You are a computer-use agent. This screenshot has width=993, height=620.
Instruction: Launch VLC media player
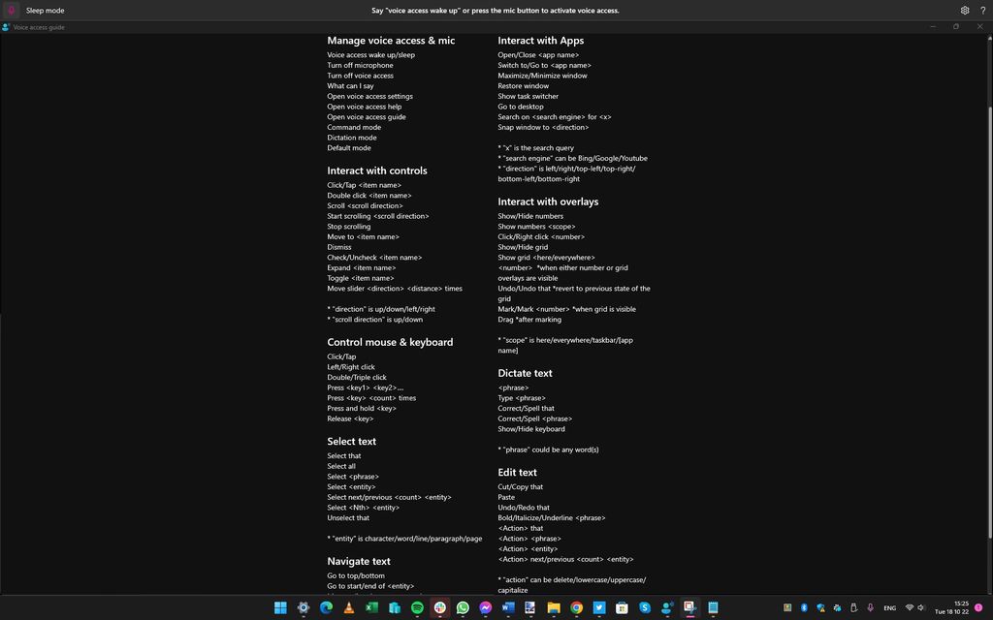click(x=350, y=608)
